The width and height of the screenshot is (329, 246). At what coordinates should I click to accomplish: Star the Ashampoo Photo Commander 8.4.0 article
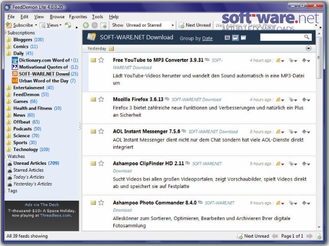(101, 202)
